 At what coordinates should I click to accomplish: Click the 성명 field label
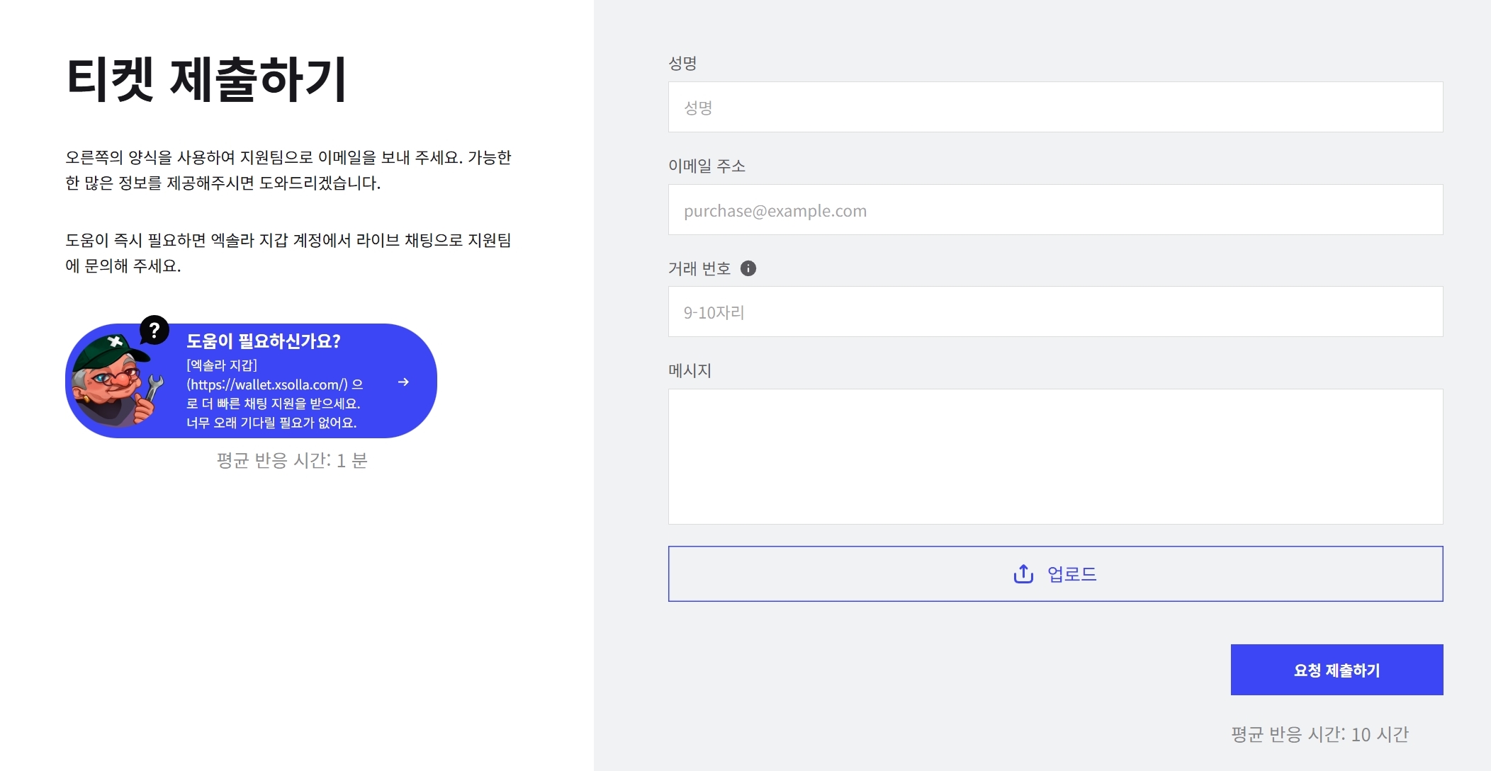682,63
